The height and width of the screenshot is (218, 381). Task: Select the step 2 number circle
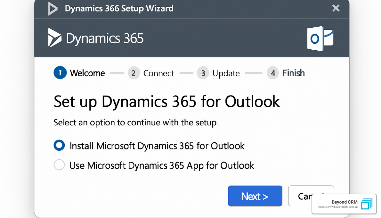pyautogui.click(x=134, y=73)
